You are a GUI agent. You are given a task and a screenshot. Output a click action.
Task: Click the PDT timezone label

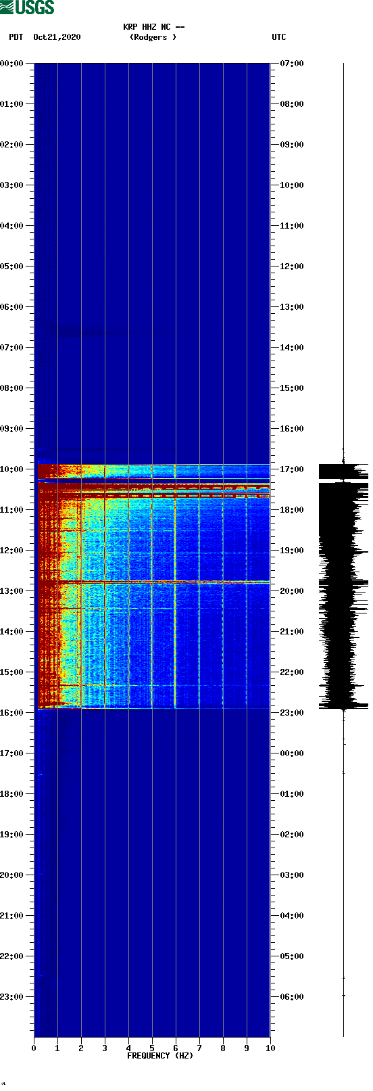pyautogui.click(x=16, y=37)
